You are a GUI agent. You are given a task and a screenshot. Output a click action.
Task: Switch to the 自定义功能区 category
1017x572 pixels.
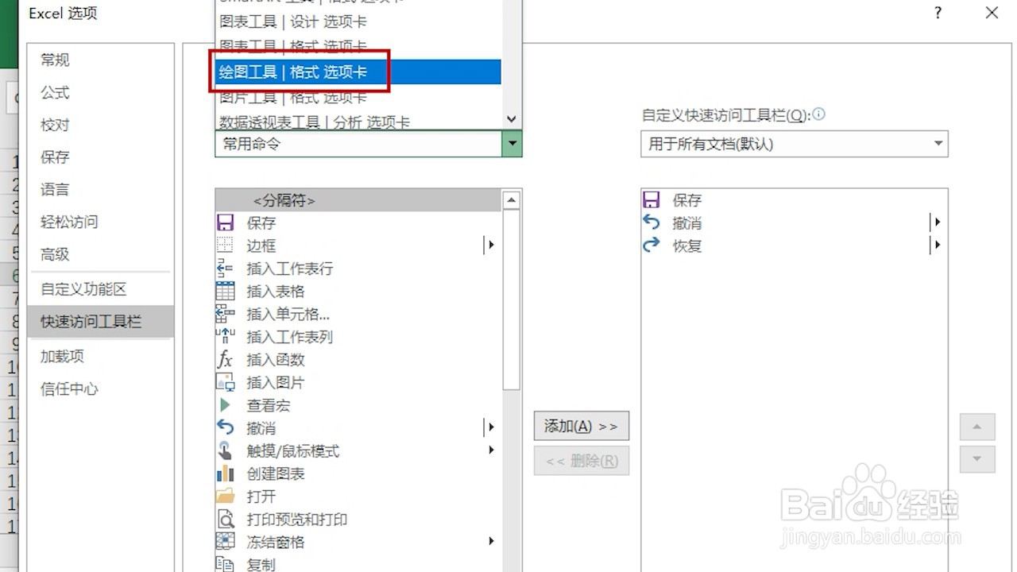coord(81,289)
